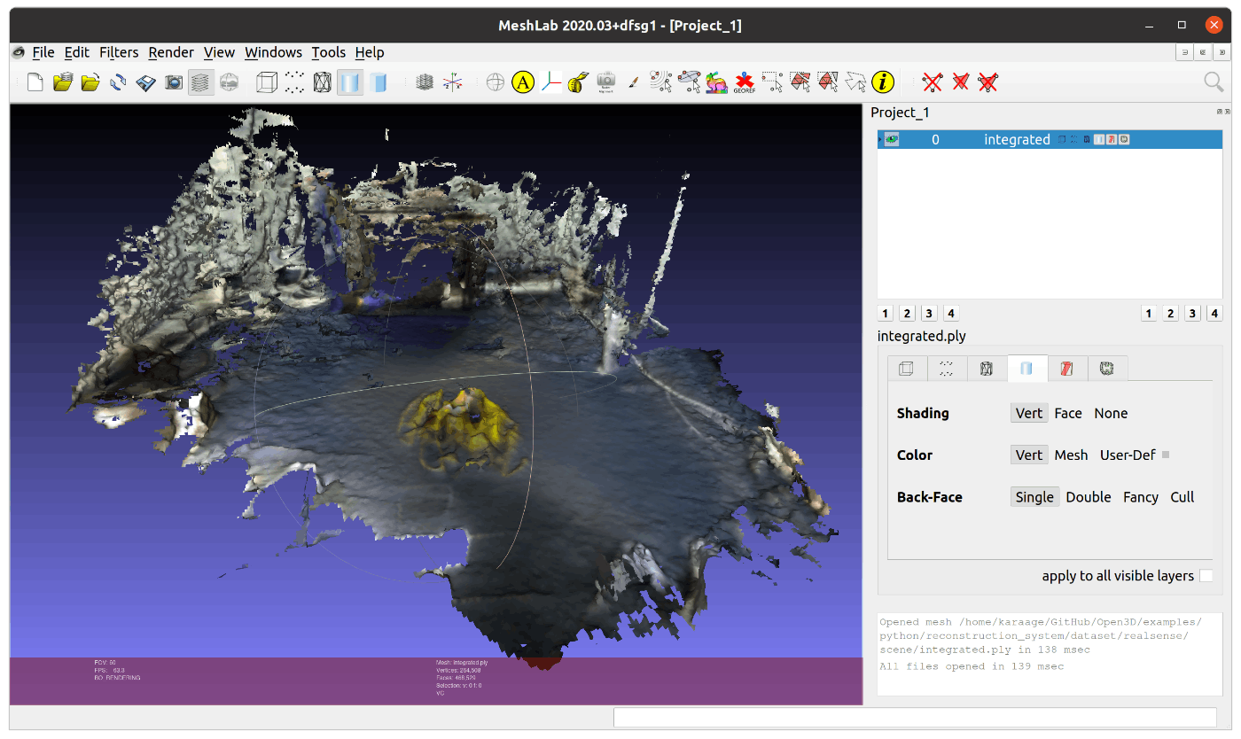Enable bounding box rendering in toolbar
The image size is (1241, 739).
pos(267,82)
